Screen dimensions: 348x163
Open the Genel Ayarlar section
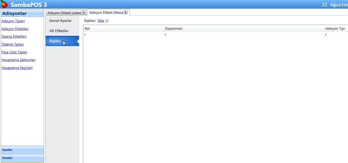click(x=61, y=21)
